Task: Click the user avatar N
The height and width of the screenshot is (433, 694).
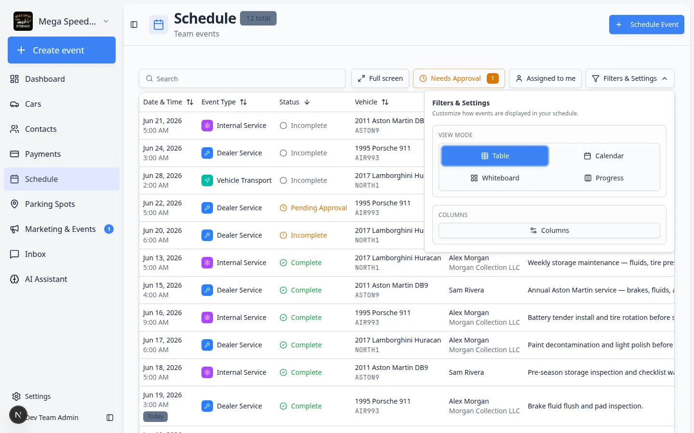Action: (x=18, y=415)
